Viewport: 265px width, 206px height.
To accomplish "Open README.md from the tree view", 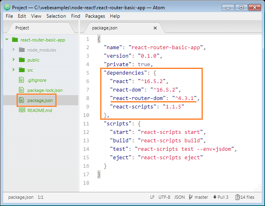I will pos(40,110).
